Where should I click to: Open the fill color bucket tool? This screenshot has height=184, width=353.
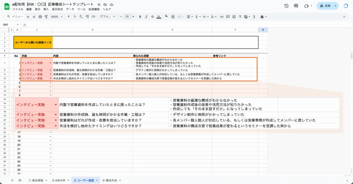[167, 17]
